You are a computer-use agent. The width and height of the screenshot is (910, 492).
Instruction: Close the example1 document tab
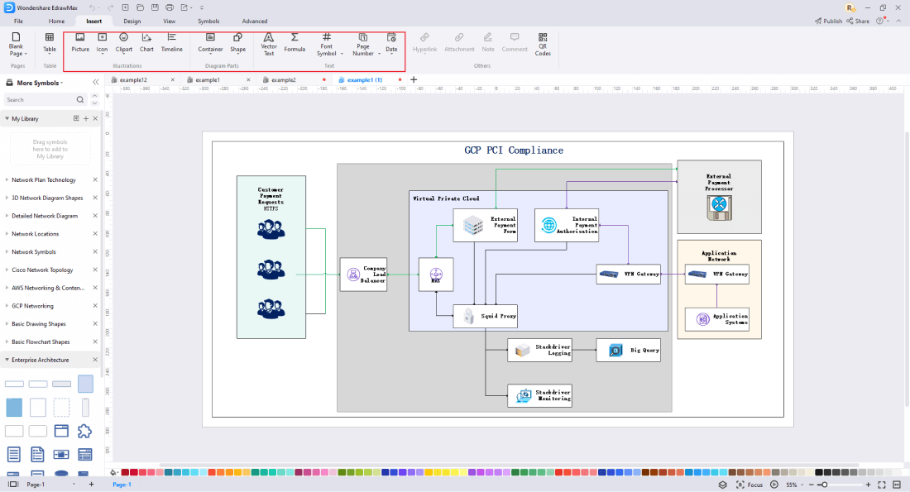click(248, 80)
